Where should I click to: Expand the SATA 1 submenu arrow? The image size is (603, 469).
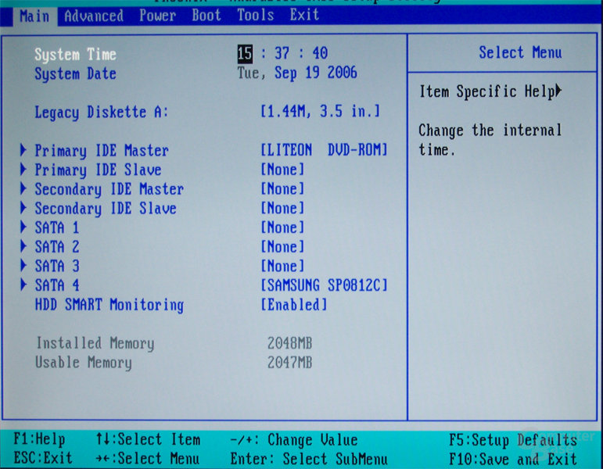tap(23, 227)
